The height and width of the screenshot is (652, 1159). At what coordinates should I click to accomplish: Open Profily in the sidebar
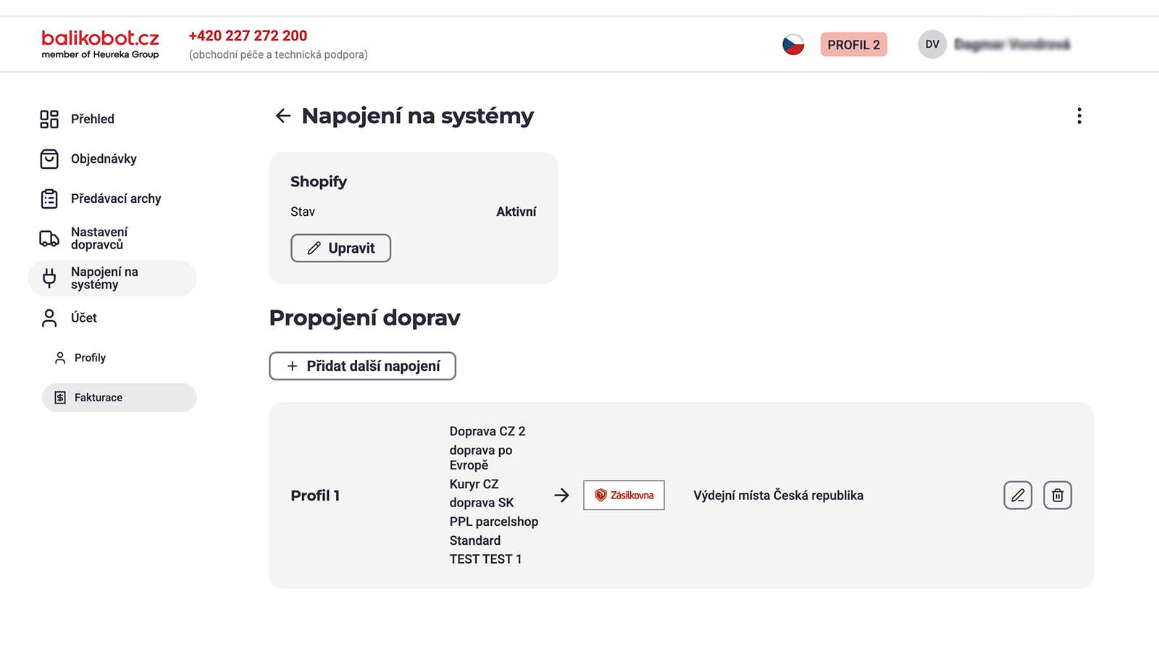[x=90, y=358]
